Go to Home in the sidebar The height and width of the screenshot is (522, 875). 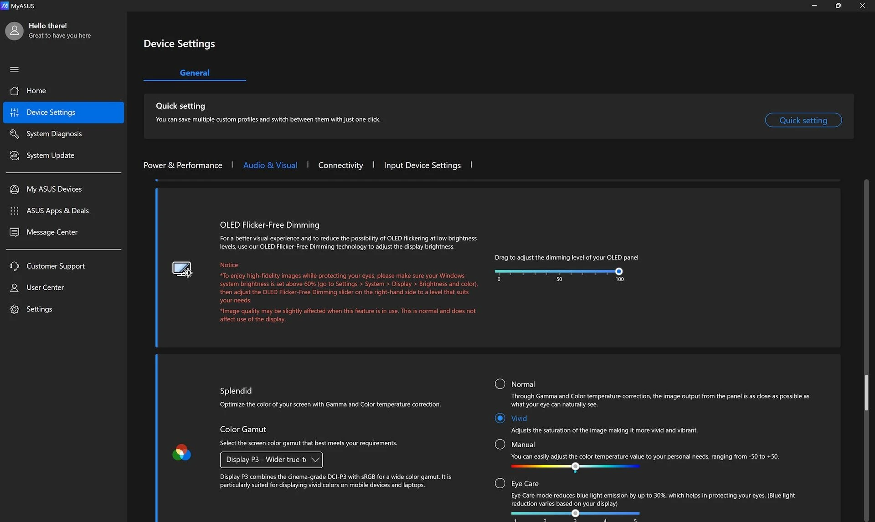pyautogui.click(x=63, y=91)
